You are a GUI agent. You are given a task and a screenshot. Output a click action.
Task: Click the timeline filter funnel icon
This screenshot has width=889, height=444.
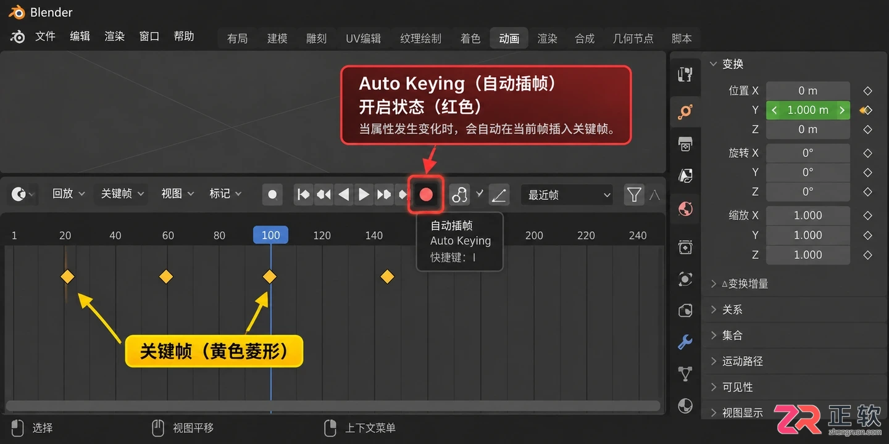634,195
